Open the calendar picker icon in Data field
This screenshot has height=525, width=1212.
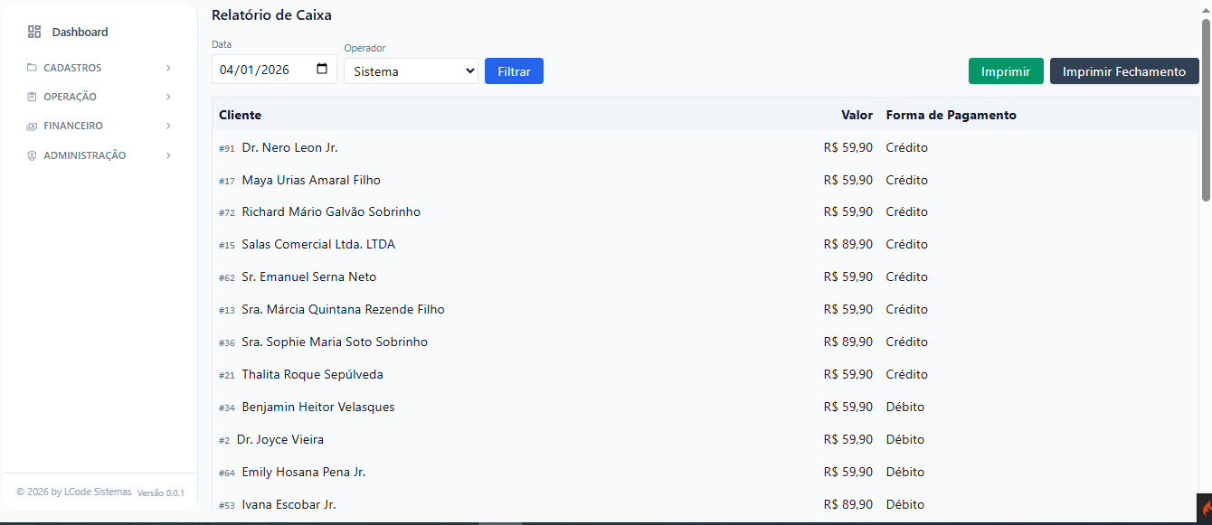[322, 70]
